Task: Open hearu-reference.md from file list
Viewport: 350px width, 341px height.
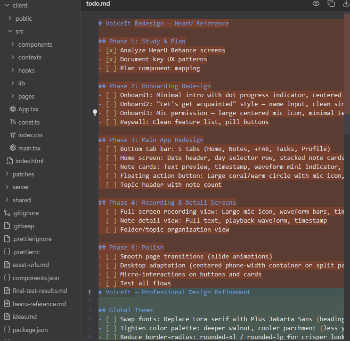Action: click(x=39, y=304)
